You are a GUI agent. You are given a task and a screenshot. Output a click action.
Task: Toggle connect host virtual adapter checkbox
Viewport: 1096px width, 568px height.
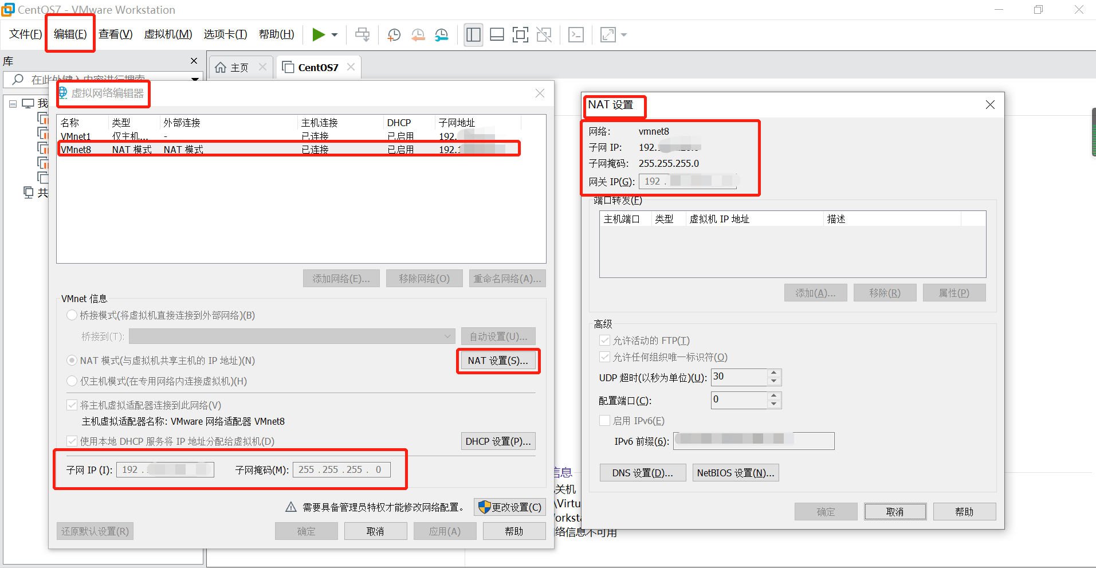point(72,405)
